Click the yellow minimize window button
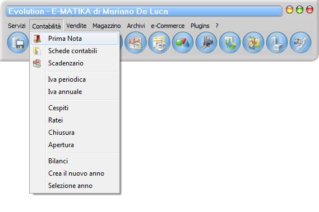 [289, 10]
